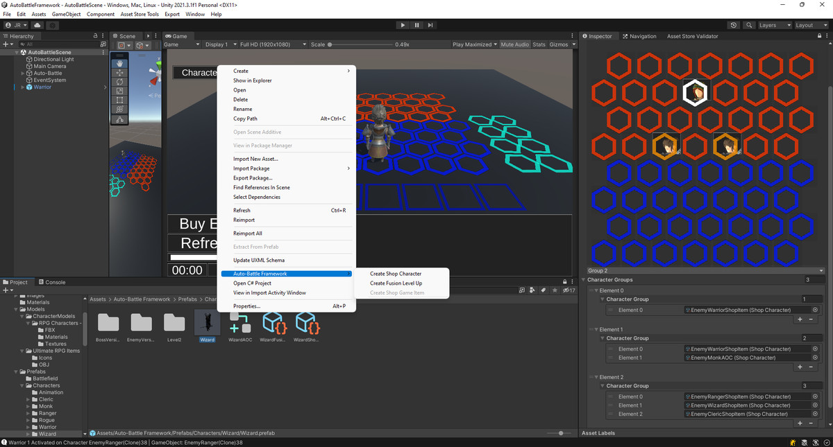833x447 pixels.
Task: Open the Full HD resolution dropdown
Action: (x=271, y=44)
